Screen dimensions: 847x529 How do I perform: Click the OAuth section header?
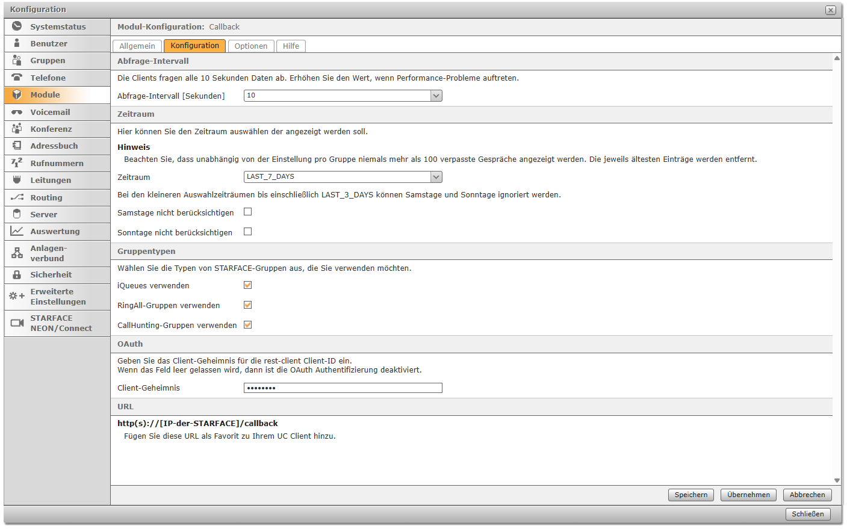471,344
